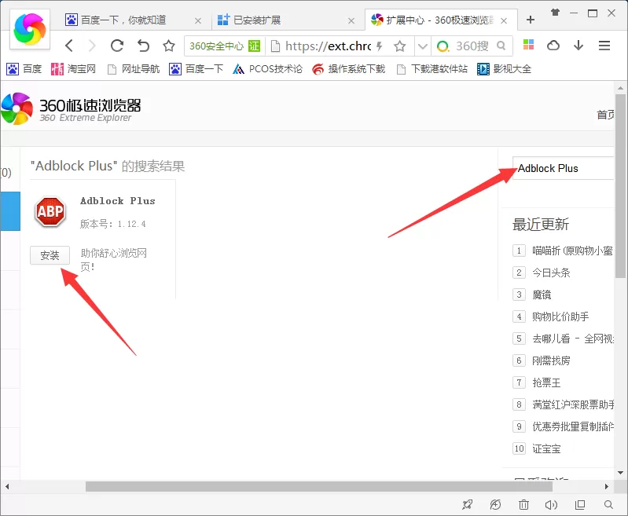Close the 百度一下 tab
Image resolution: width=628 pixels, height=516 pixels.
pos(198,21)
